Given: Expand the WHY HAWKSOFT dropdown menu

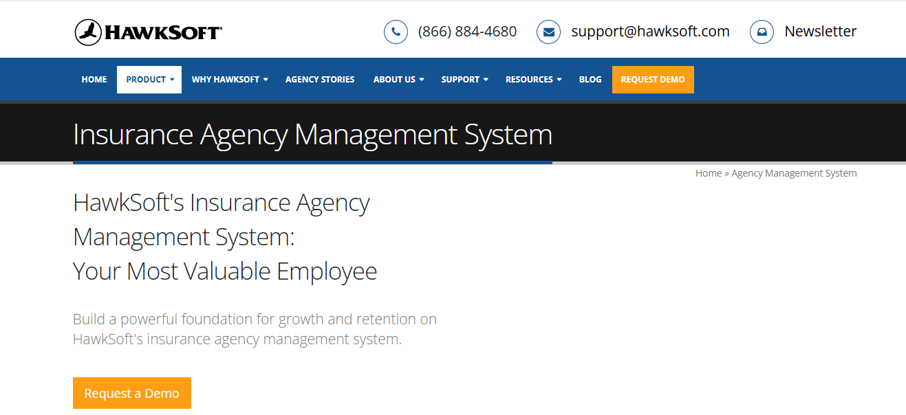Looking at the screenshot, I should click(x=230, y=80).
